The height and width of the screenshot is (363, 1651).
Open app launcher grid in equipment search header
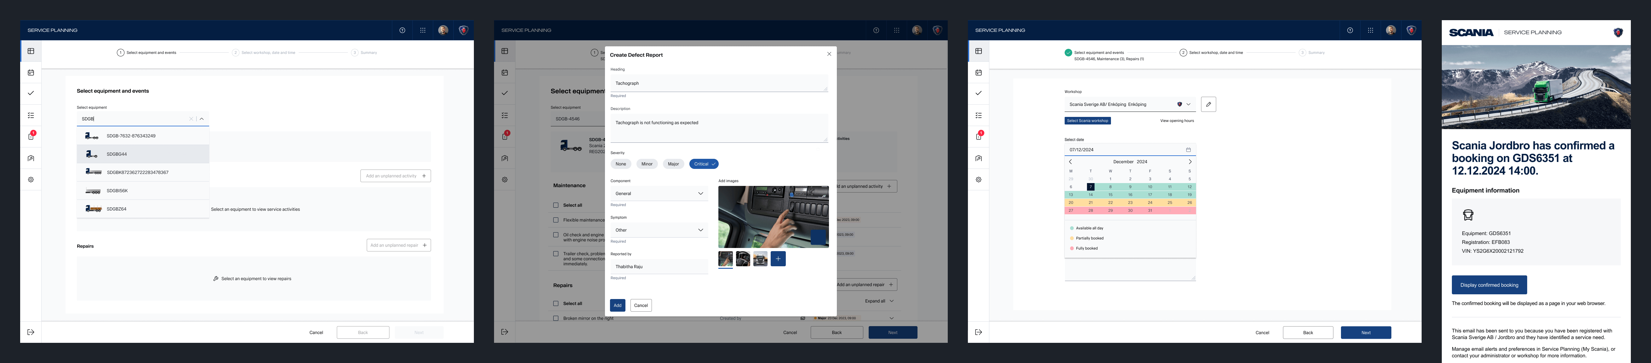pos(423,30)
